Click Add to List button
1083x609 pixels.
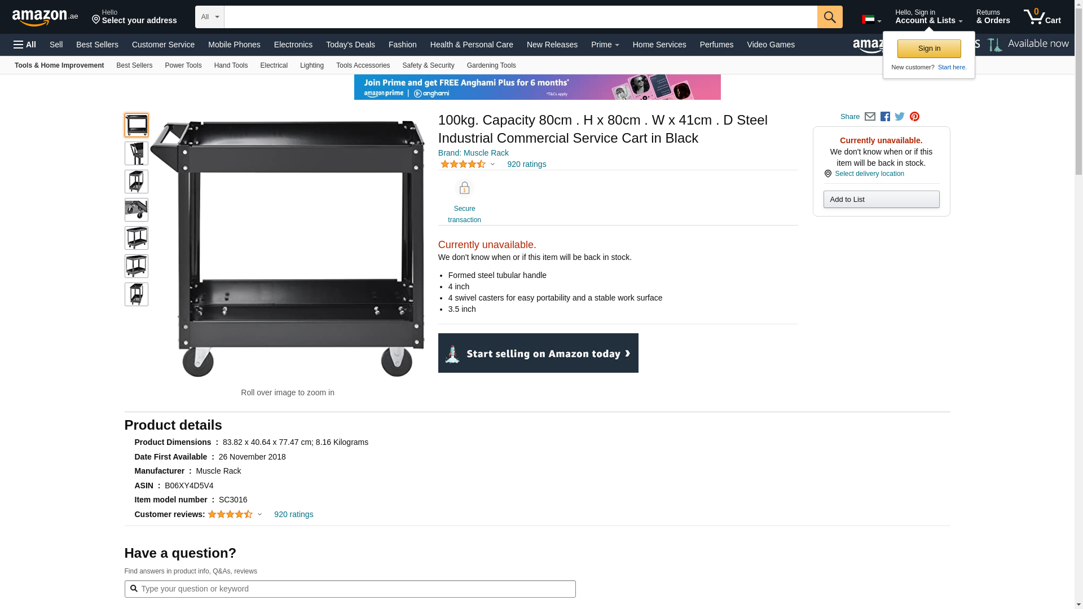(x=881, y=200)
